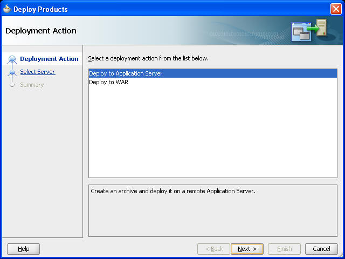Select the Deployment Action step label
345x259 pixels.
click(x=49, y=59)
